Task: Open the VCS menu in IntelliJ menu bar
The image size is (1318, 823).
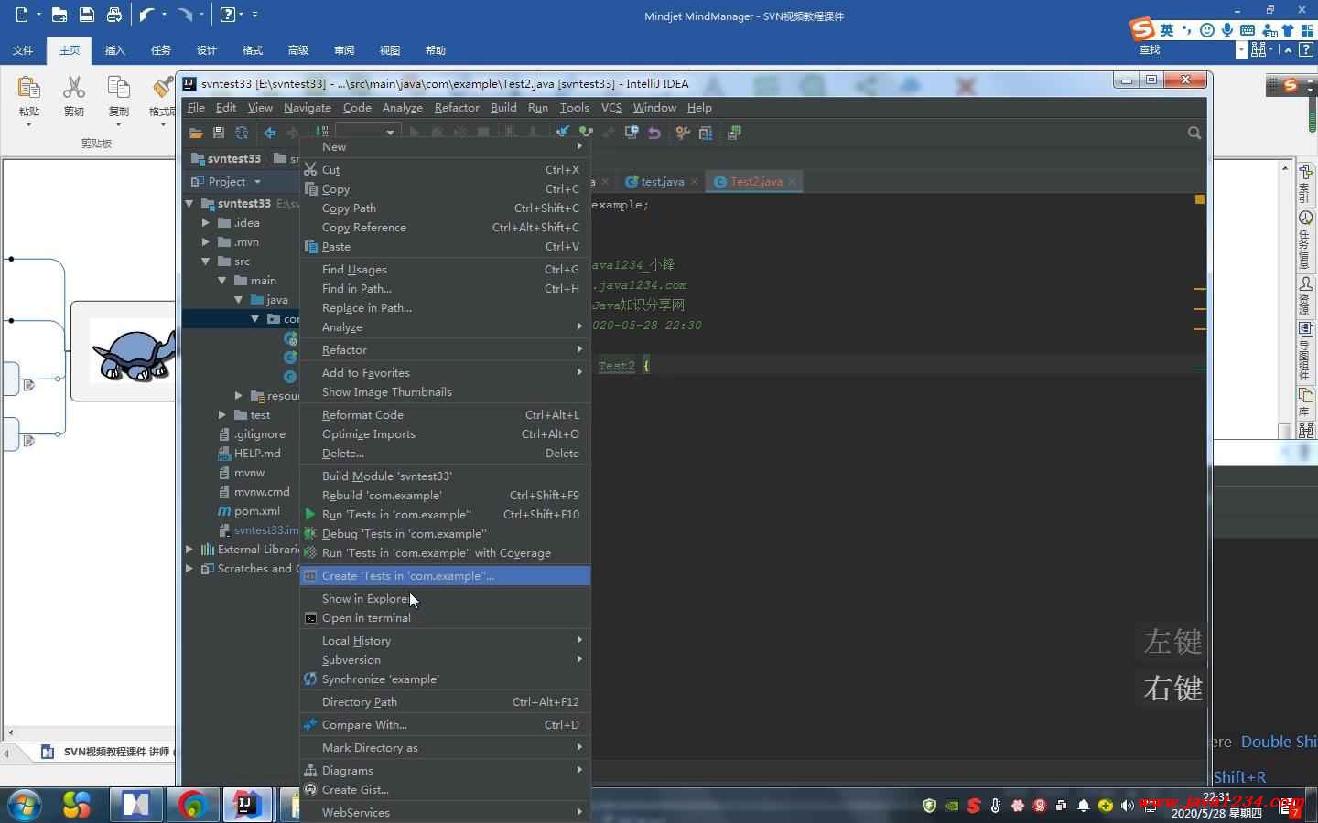Action: (x=611, y=108)
